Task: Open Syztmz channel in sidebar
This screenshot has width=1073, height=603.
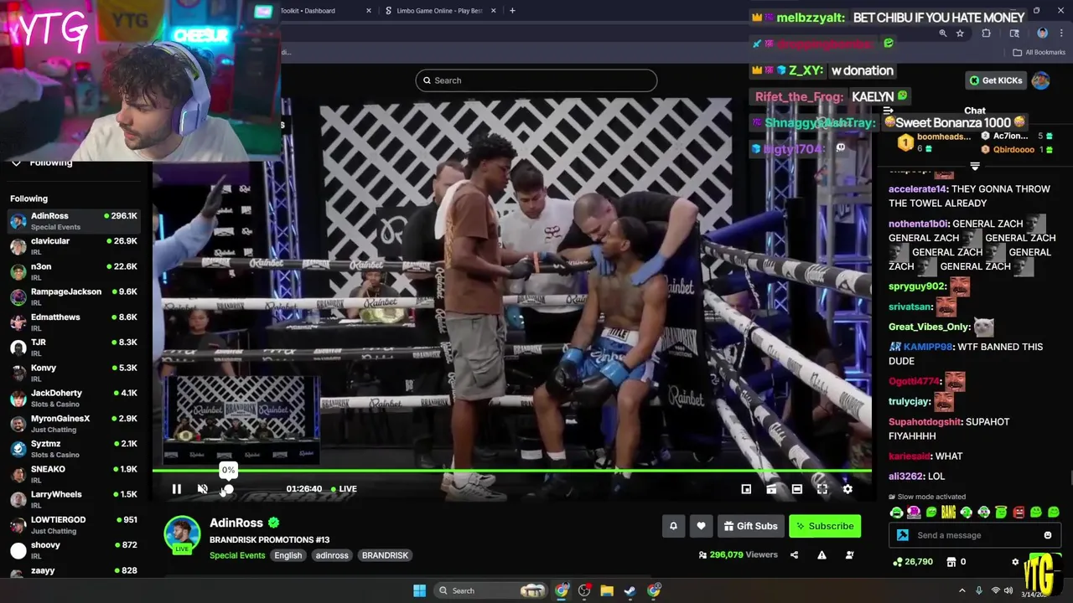Action: tap(75, 449)
